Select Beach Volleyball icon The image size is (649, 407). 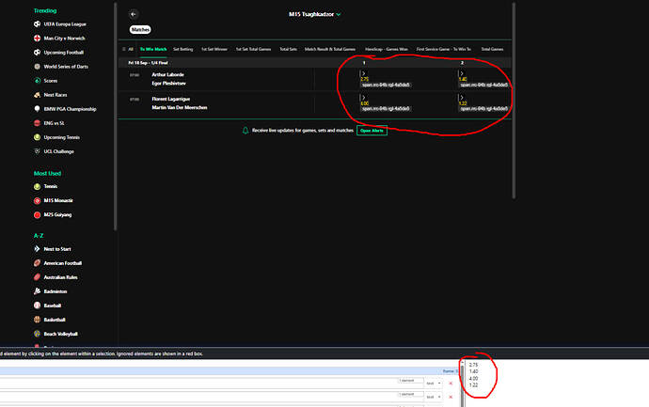pyautogui.click(x=37, y=334)
